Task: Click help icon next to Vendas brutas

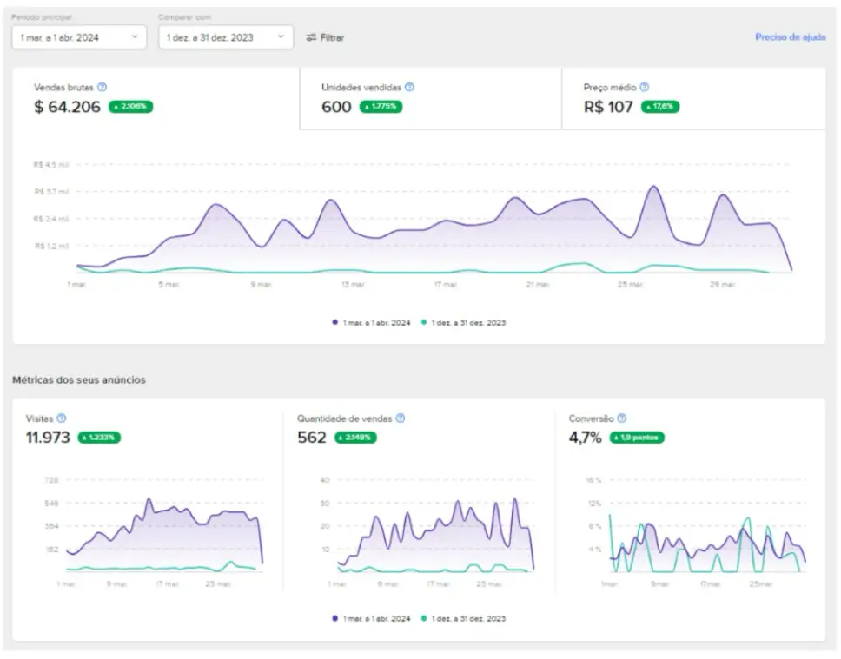Action: (x=103, y=88)
